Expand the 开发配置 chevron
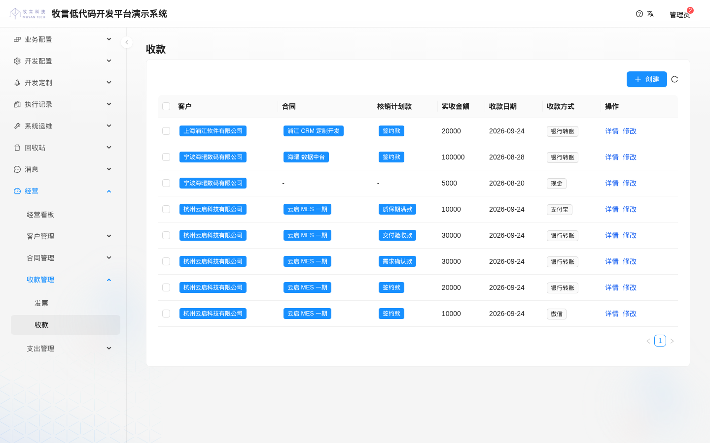The image size is (710, 443). click(109, 61)
